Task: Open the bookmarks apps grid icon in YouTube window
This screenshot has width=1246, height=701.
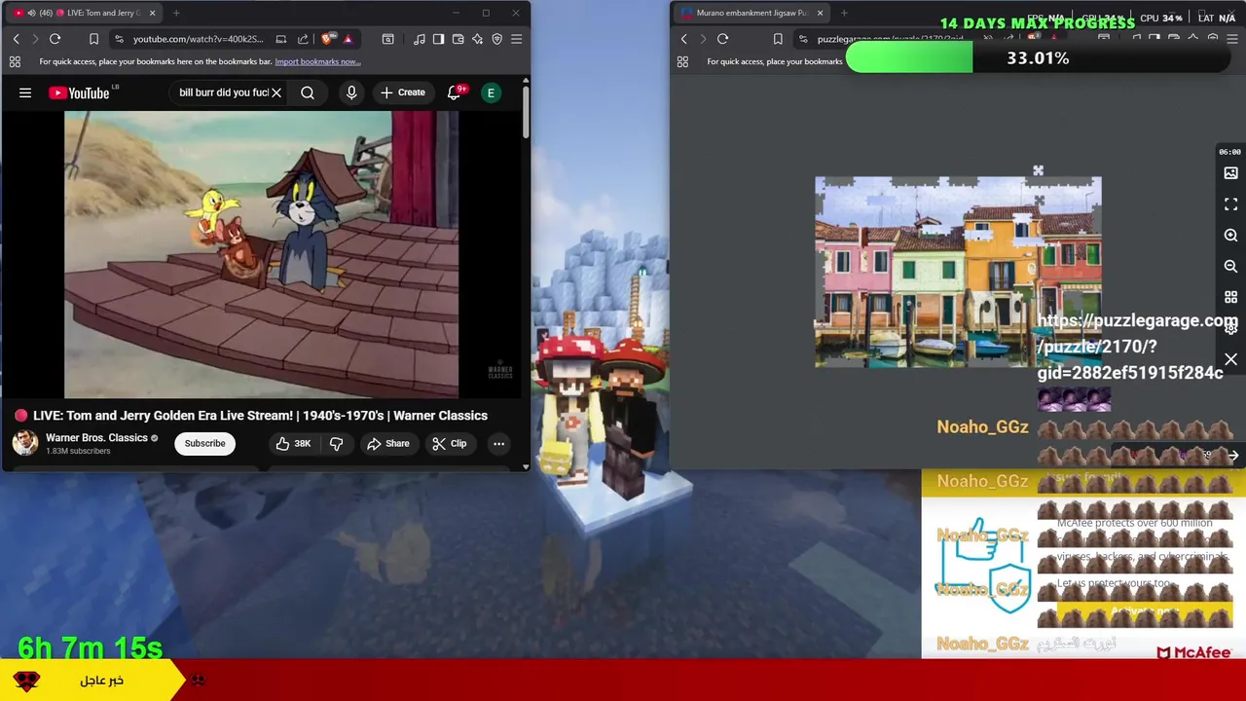Action: 15,61
